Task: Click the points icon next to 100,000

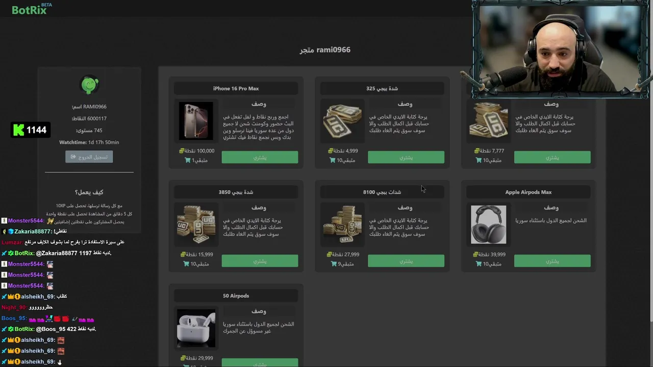Action: tap(182, 151)
